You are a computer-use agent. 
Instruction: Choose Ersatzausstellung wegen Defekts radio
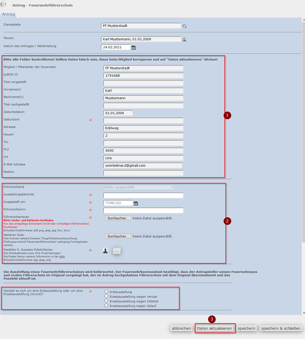coord(106,301)
